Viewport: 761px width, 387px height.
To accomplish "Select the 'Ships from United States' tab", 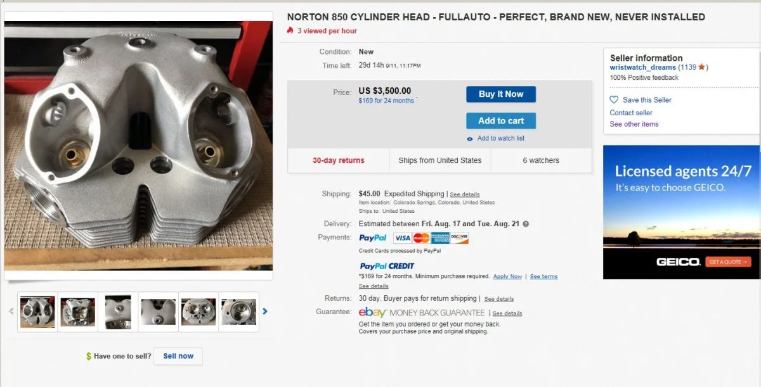I will (439, 160).
